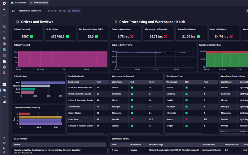The height and width of the screenshot is (155, 248).
Task: Click the cloud saved status icon
Action: pos(49,11)
